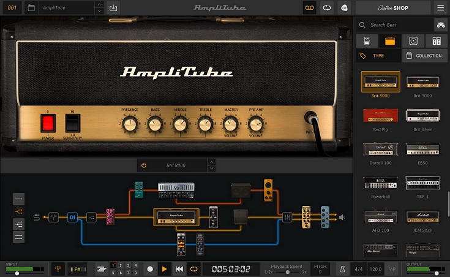Select the cabinet speaker gear category
This screenshot has height=277, width=450.
(413, 41)
